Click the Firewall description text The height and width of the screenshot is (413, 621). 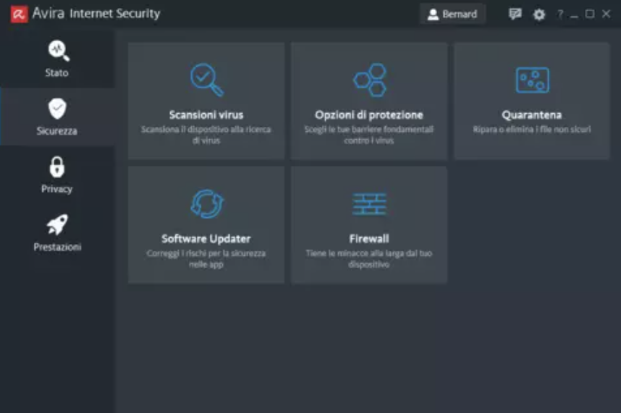coord(369,259)
